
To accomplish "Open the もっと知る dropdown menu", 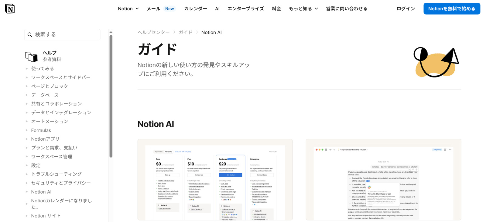I will pyautogui.click(x=303, y=9).
